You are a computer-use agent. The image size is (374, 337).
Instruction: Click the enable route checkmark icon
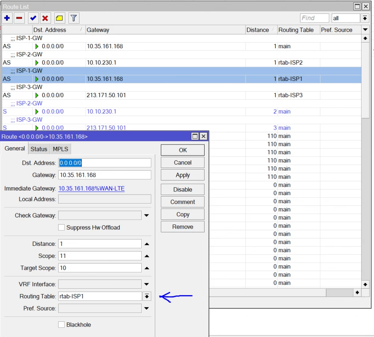(x=33, y=18)
